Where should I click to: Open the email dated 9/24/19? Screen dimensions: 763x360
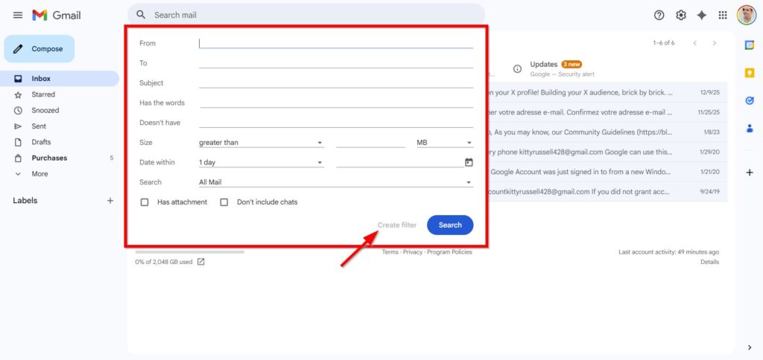607,192
